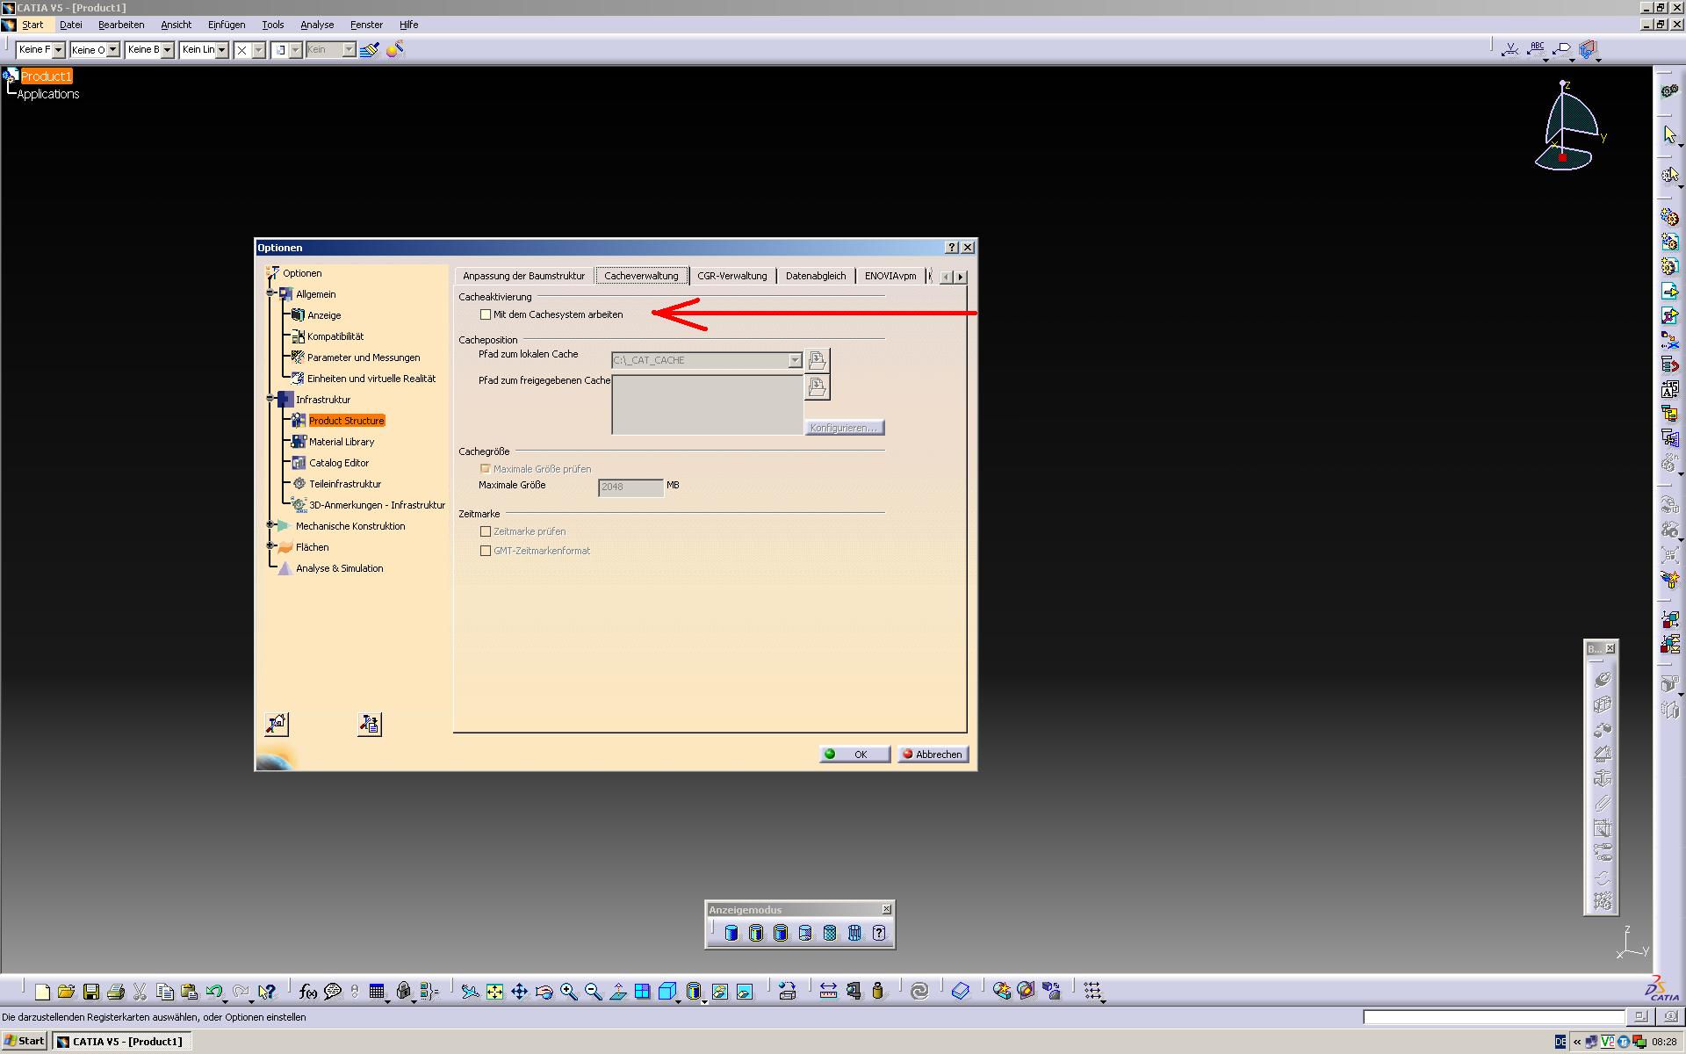Open the 'Keine B' dropdown

pyautogui.click(x=167, y=50)
